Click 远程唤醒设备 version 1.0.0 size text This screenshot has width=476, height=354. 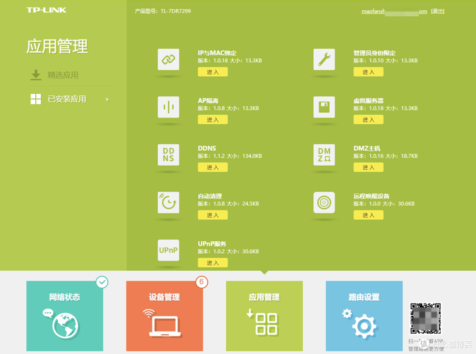coord(384,203)
